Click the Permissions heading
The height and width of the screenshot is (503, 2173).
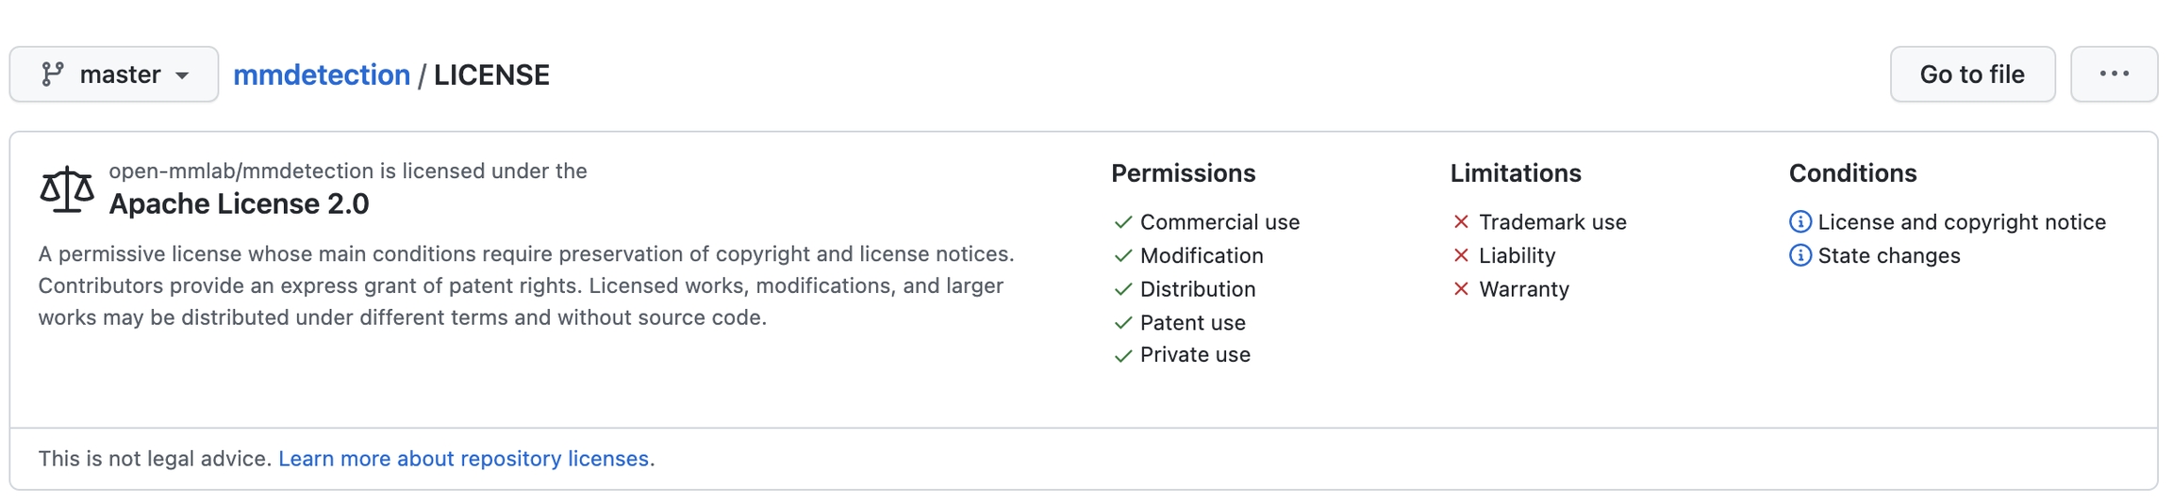click(x=1183, y=173)
